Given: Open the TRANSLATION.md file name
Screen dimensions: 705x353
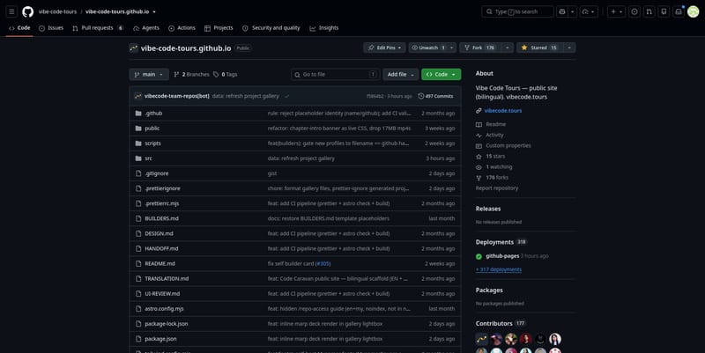Looking at the screenshot, I should click(x=167, y=279).
